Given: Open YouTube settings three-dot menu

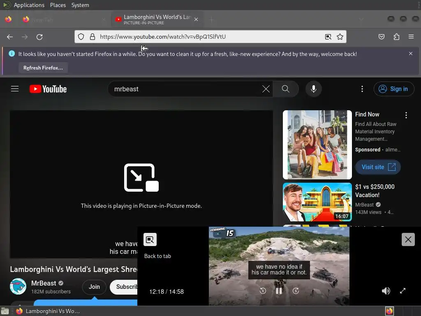Looking at the screenshot, I should [362, 89].
